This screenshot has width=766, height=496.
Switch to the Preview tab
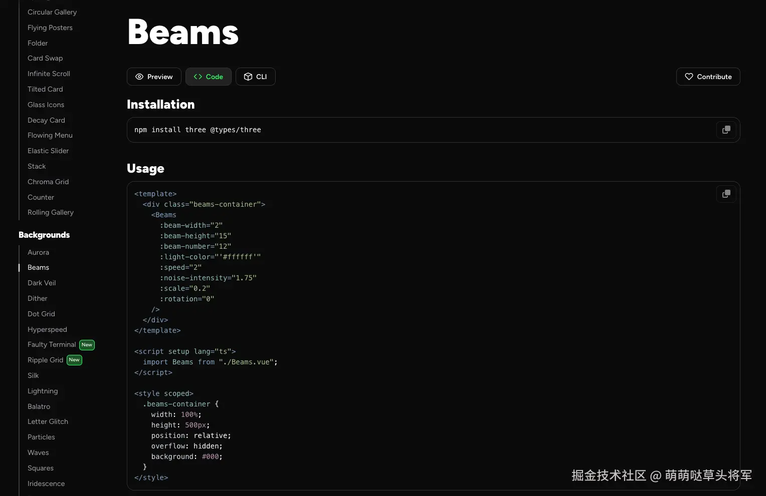pos(154,77)
